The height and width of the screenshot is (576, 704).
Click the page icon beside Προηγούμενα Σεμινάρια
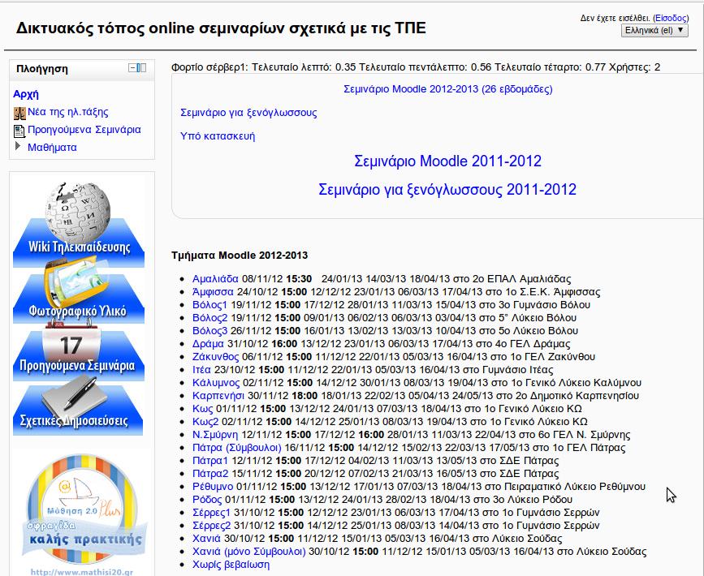pos(19,131)
